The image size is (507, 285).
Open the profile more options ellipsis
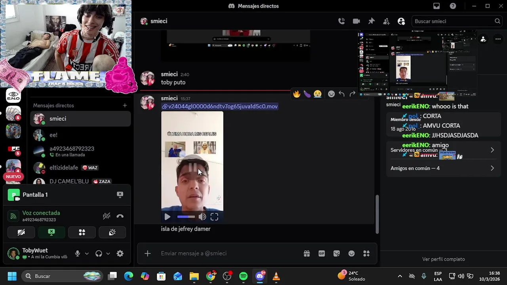pyautogui.click(x=497, y=39)
